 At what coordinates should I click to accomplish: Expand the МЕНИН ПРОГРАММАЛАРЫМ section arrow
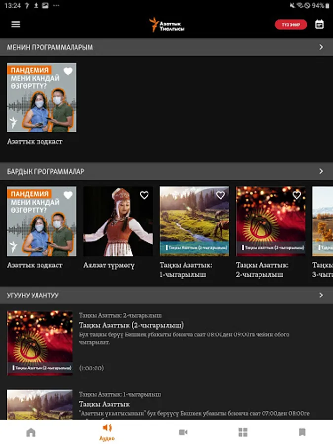pyautogui.click(x=321, y=47)
